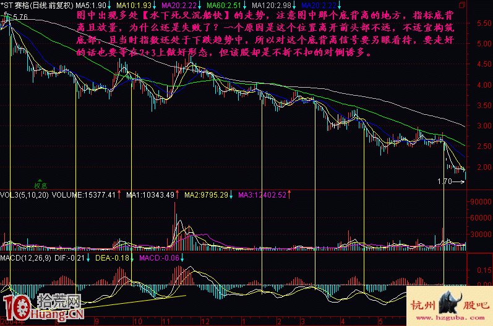
Task: Click the yellow MA10:1.93 indicator label
Action: click(x=134, y=6)
